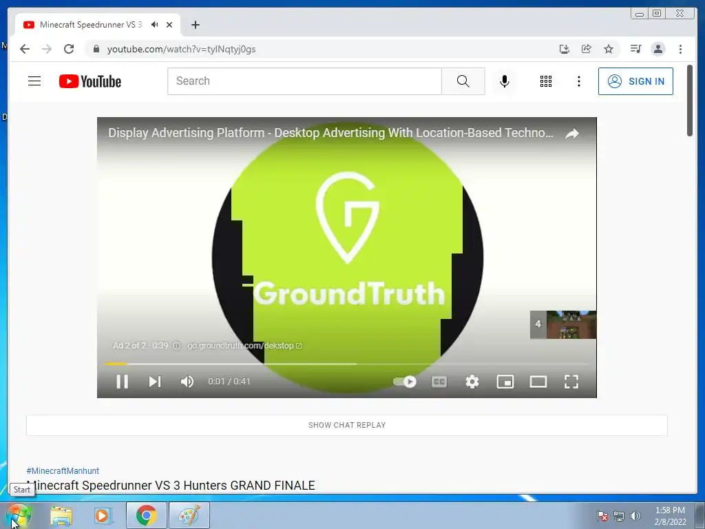Open YouTube settings three-dot menu
The height and width of the screenshot is (529, 705).
click(x=578, y=81)
